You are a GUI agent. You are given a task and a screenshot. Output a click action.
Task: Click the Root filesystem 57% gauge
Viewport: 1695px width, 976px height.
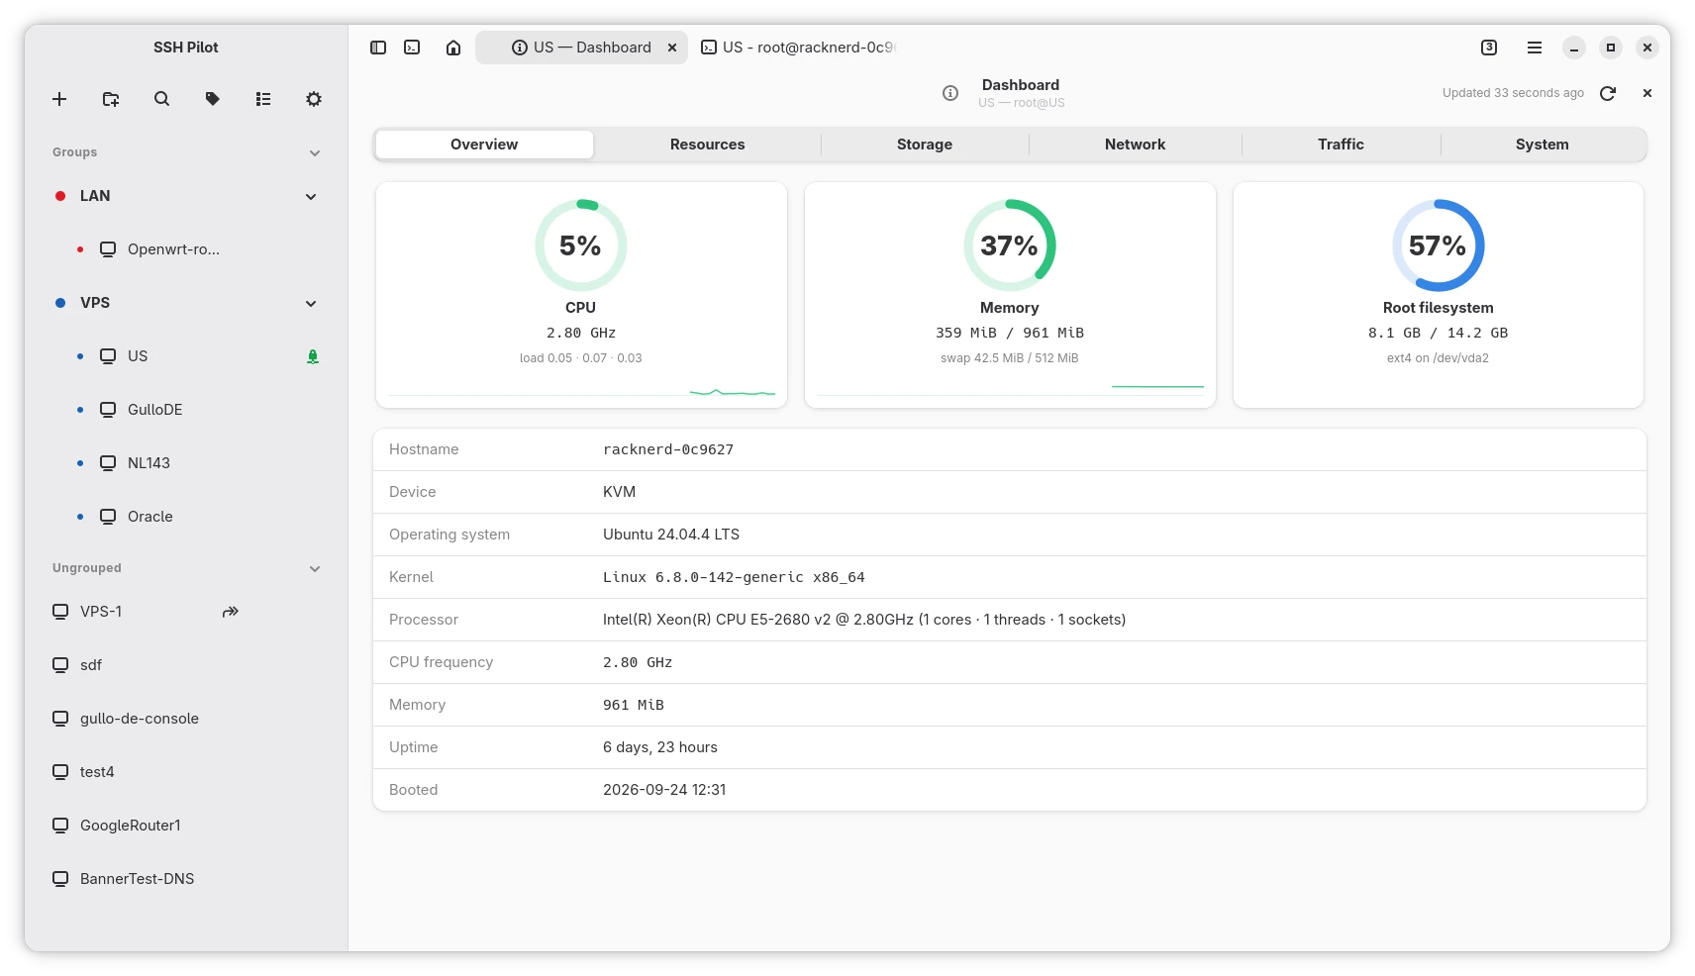(1439, 245)
